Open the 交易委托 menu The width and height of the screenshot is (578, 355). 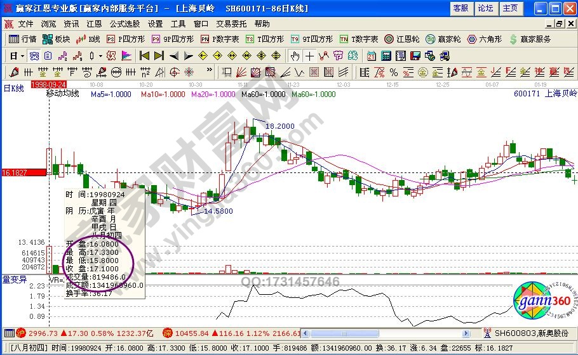(x=231, y=23)
